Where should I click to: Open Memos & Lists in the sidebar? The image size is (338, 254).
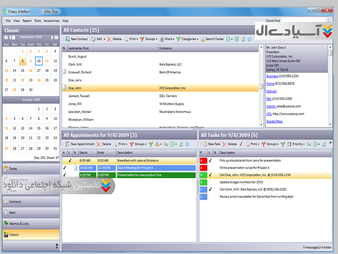tap(19, 224)
